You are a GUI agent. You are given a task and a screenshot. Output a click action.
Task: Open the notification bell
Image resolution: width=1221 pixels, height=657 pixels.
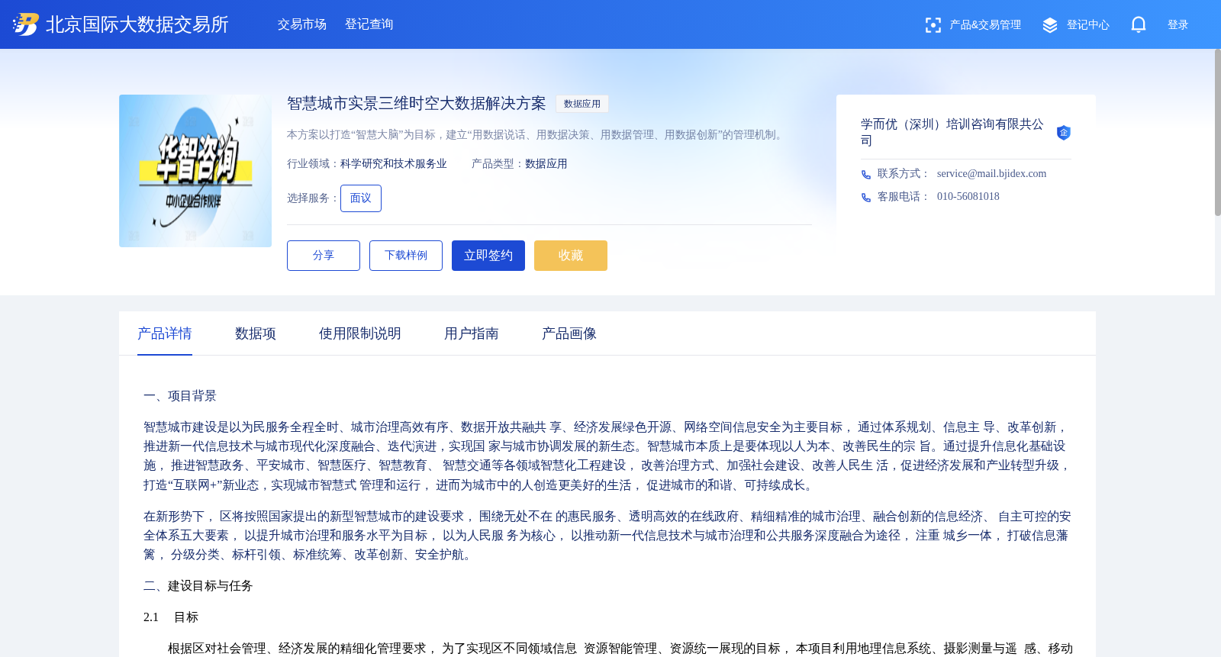(x=1139, y=25)
